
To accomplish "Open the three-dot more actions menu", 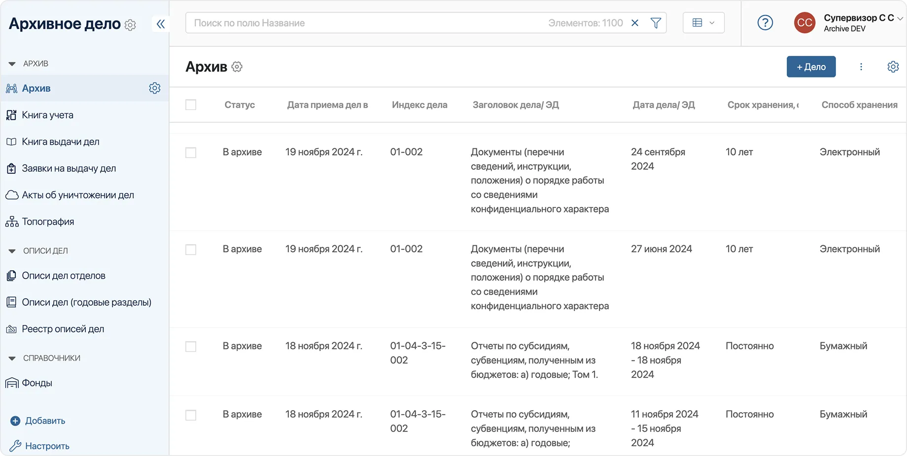I will 861,67.
